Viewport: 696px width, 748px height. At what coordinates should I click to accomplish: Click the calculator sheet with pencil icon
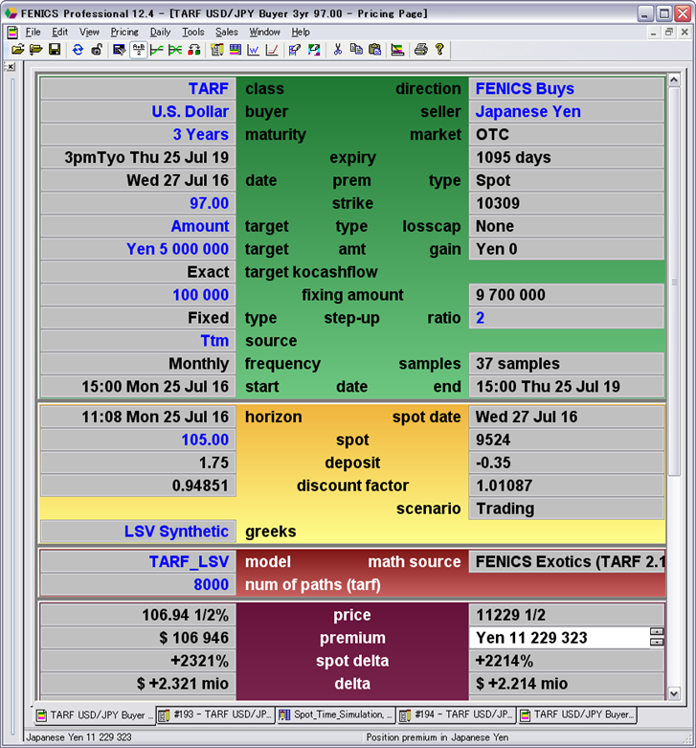pyautogui.click(x=217, y=50)
